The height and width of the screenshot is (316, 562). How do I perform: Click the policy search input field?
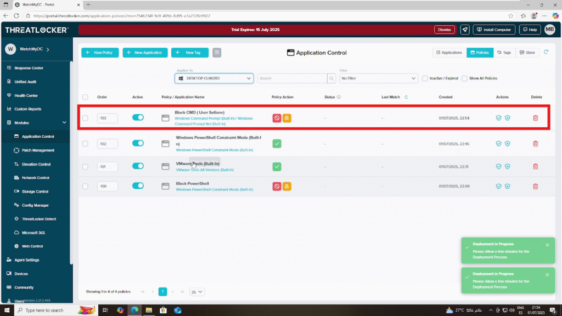coord(292,78)
